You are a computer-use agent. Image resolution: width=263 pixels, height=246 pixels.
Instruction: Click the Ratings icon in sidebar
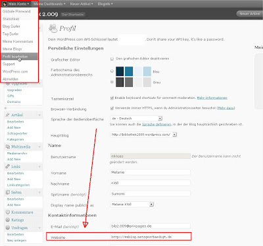click(x=8, y=220)
